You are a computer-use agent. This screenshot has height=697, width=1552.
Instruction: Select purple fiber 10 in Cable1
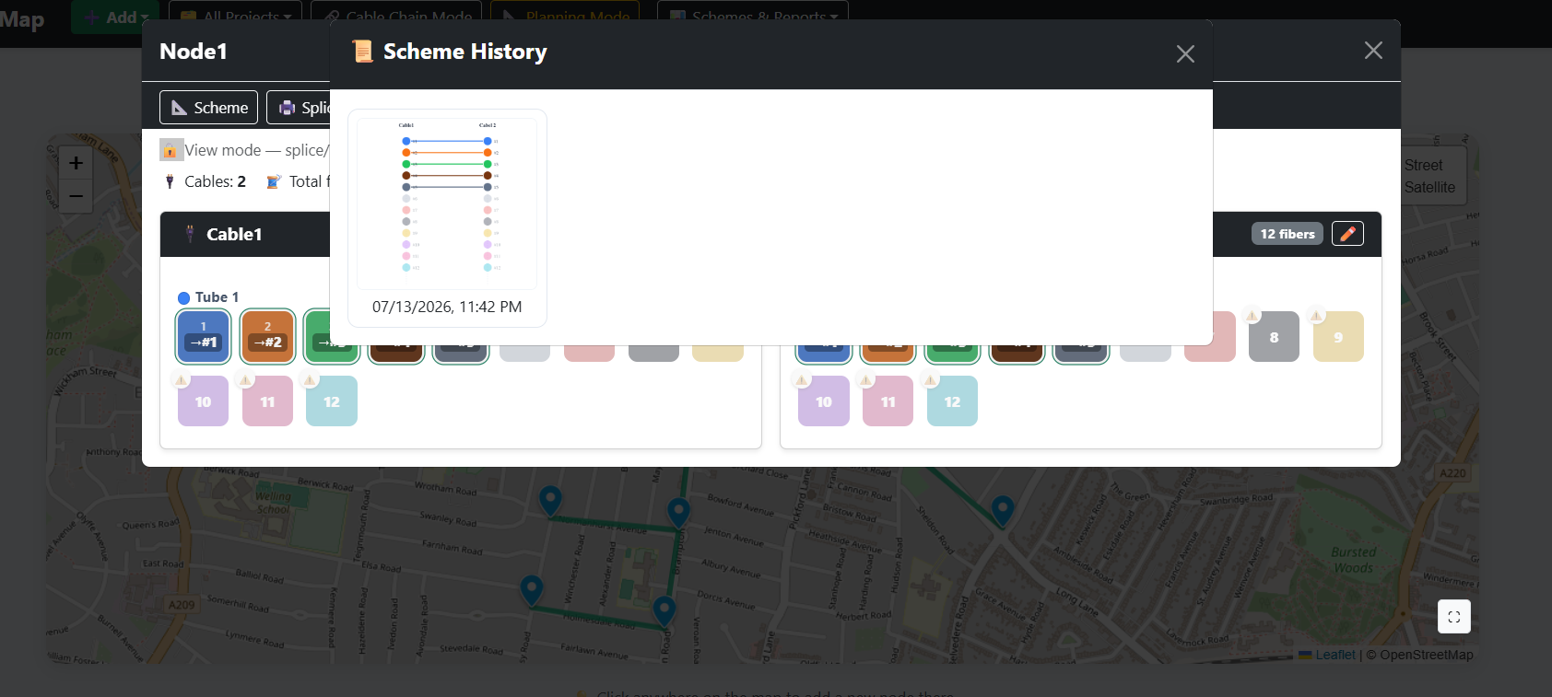203,401
